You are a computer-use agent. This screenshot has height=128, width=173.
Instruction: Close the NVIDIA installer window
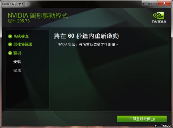(x=164, y=3)
